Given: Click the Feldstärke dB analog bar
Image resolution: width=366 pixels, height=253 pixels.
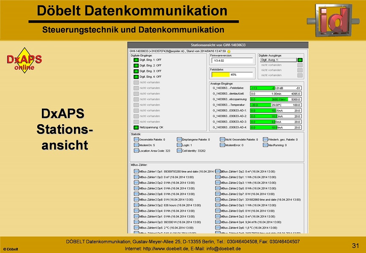Looking at the screenshot, I should [276, 88].
